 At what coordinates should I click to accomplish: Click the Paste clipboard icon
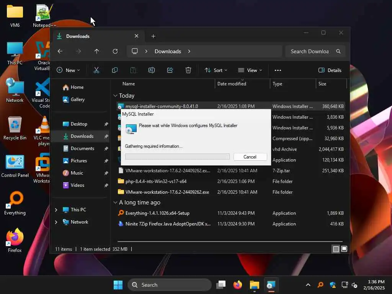(133, 70)
